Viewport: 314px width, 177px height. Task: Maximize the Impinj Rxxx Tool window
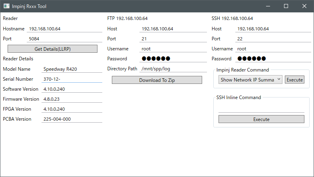pyautogui.click(x=286, y=6)
